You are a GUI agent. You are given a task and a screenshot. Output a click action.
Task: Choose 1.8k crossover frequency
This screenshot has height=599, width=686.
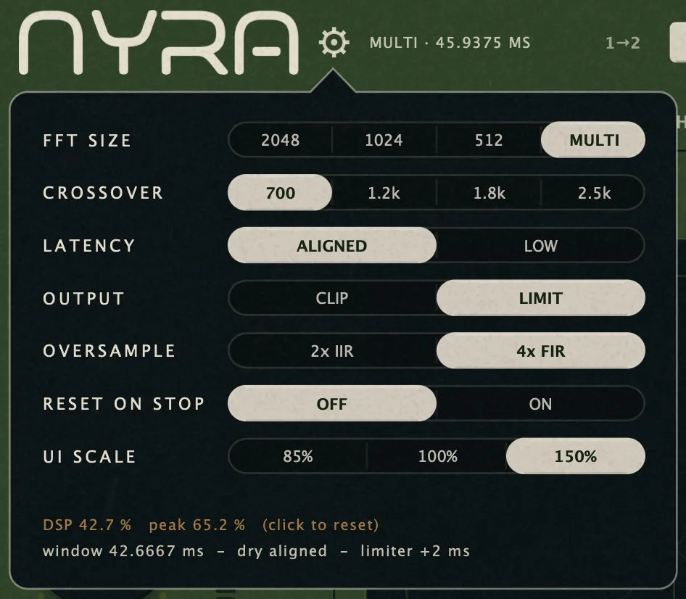click(489, 193)
